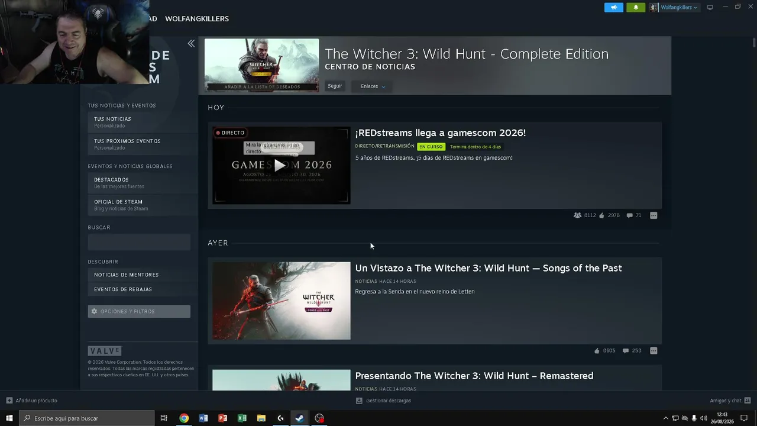Launch Microsoft Word from the taskbar
Screen dimensions: 757x426
click(x=203, y=418)
